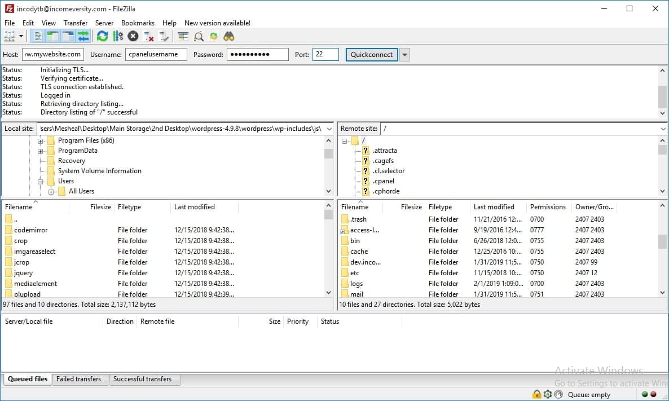Toggle local directory tree display
The height and width of the screenshot is (401, 669).
(52, 36)
